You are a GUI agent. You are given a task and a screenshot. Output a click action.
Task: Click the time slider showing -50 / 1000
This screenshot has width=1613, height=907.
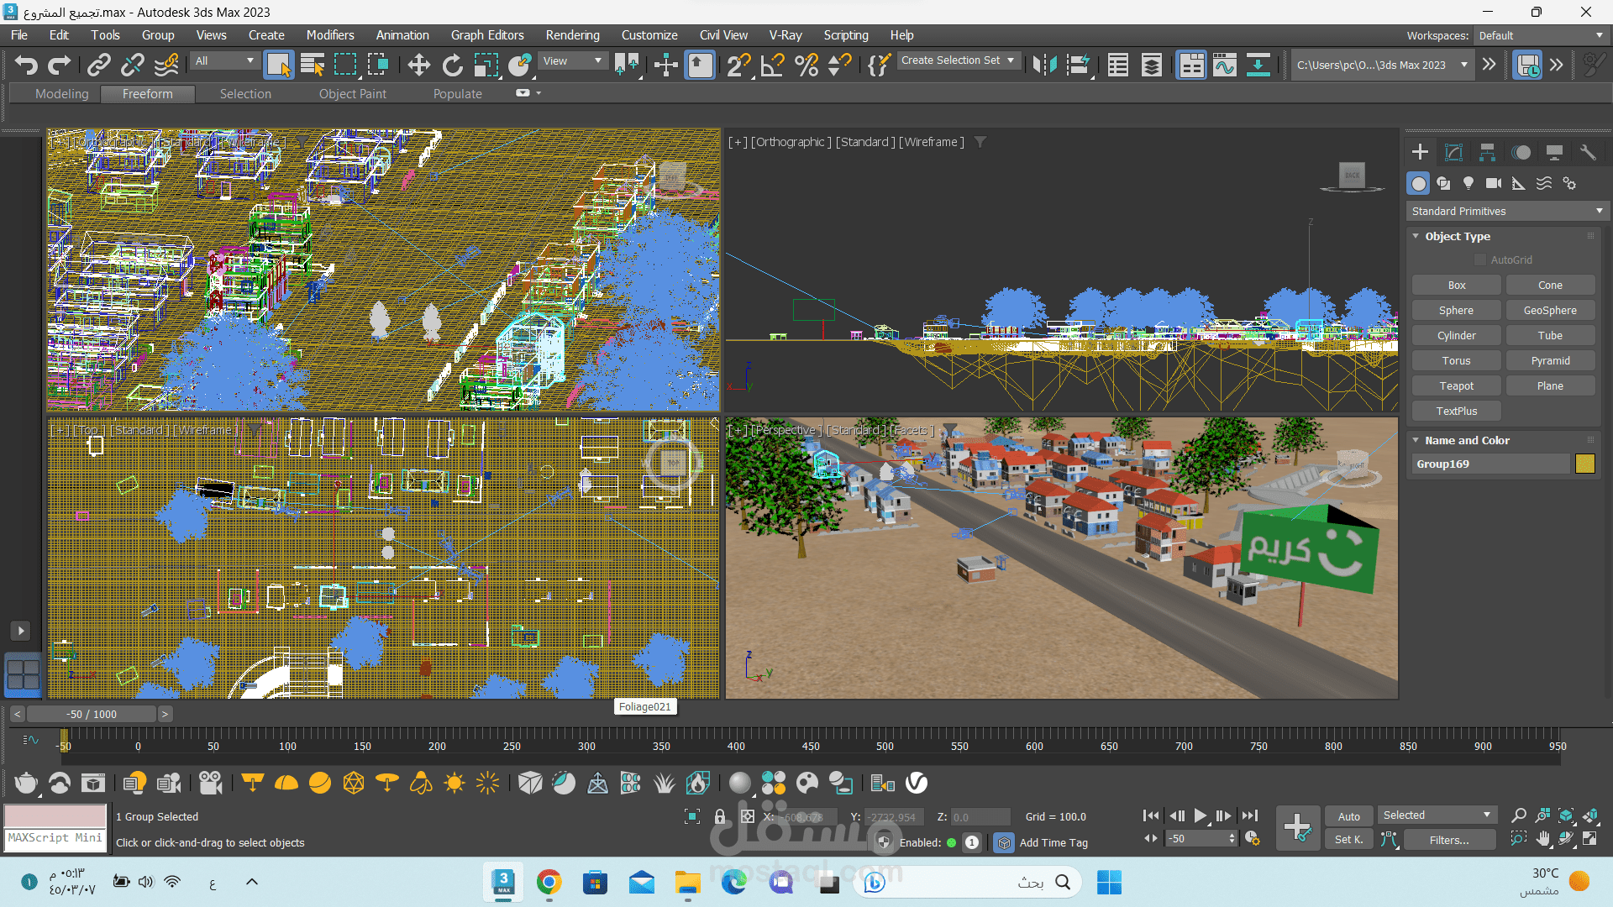[92, 714]
